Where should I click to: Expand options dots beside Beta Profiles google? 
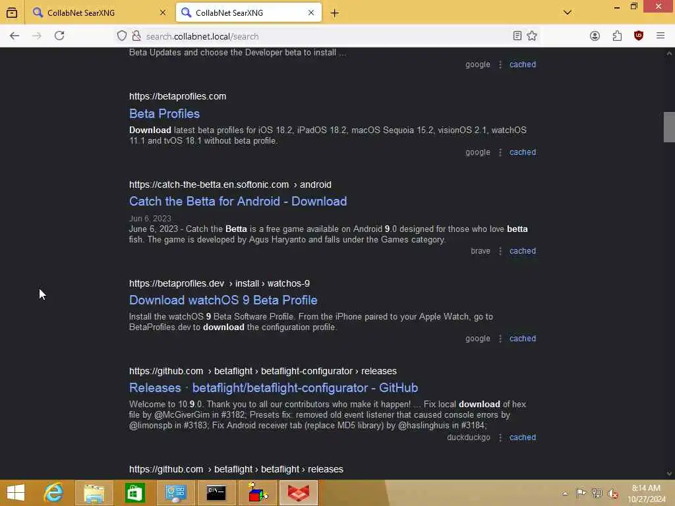point(500,152)
